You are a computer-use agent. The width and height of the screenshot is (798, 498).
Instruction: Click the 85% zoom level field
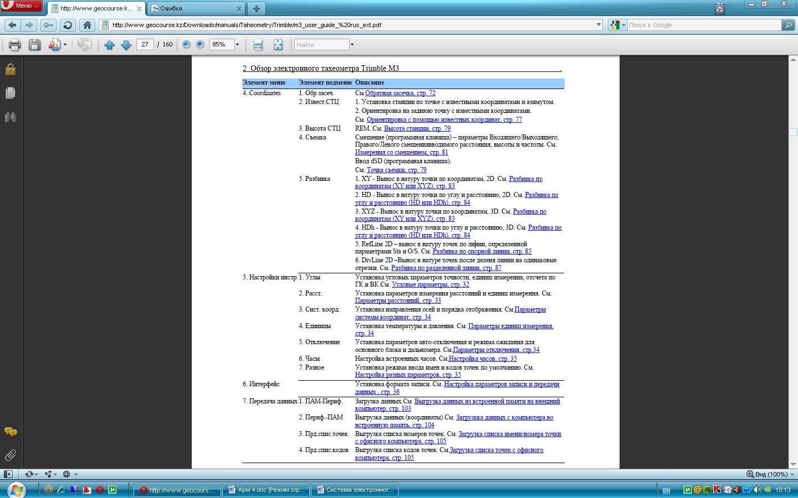[222, 44]
